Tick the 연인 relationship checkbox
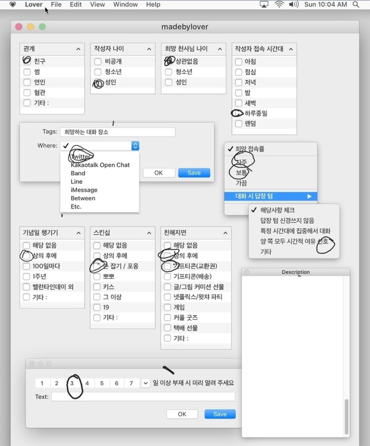The image size is (370, 446). [x=27, y=82]
